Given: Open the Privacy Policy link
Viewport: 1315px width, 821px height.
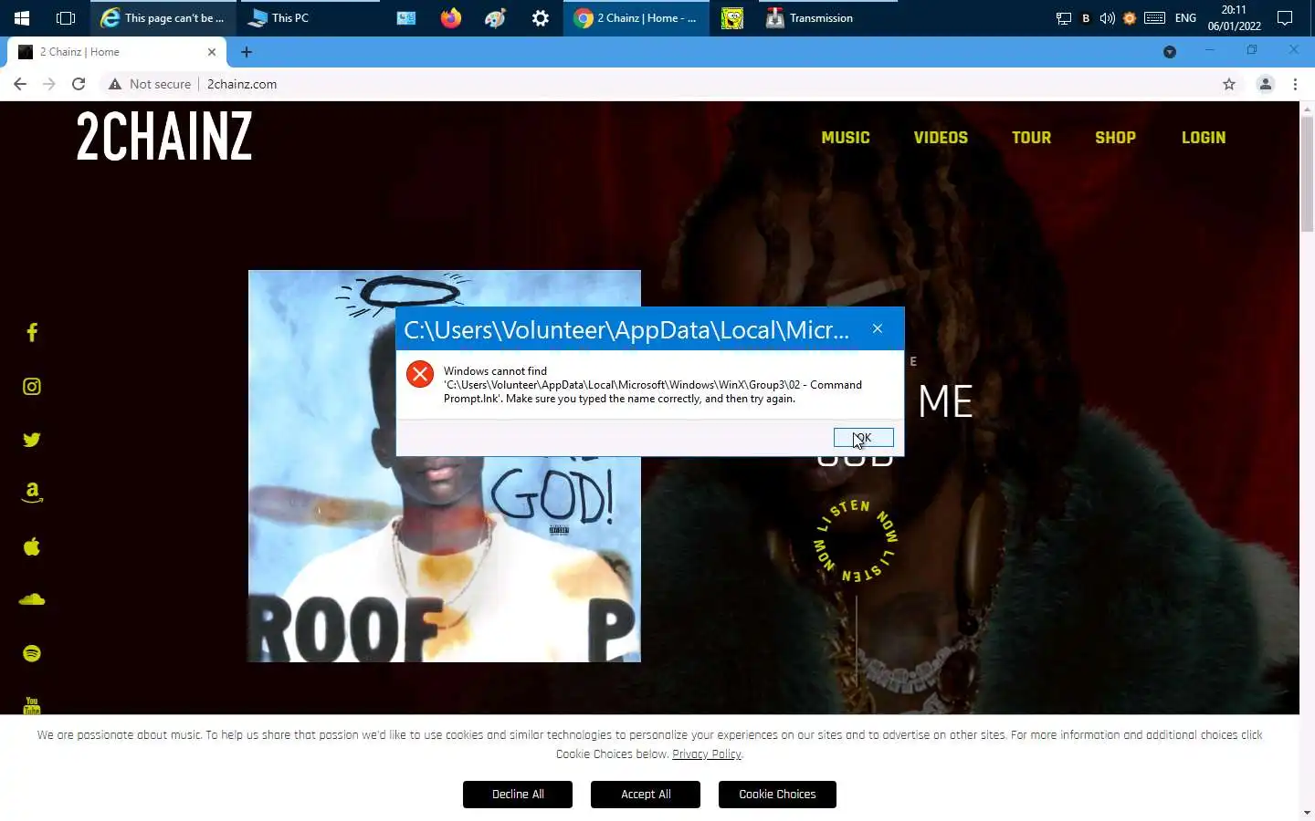Looking at the screenshot, I should click(x=707, y=754).
